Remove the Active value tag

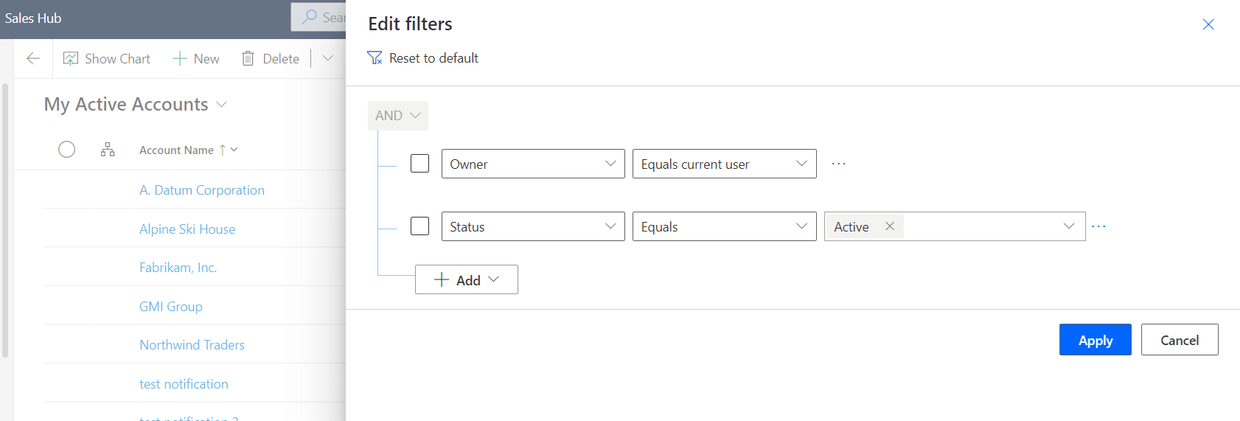click(x=890, y=226)
